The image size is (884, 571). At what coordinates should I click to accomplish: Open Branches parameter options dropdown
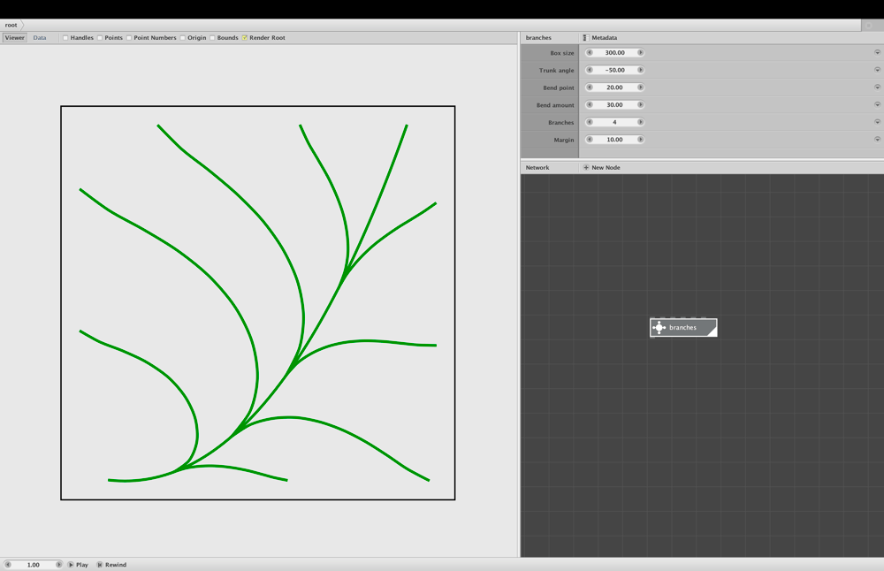(x=877, y=122)
